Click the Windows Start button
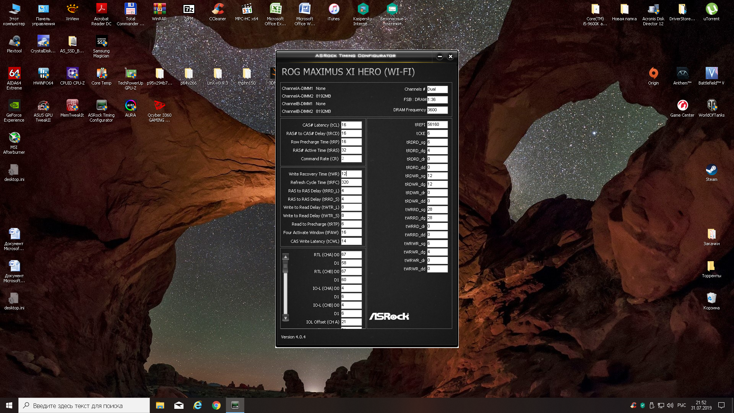The width and height of the screenshot is (734, 413). click(x=9, y=405)
